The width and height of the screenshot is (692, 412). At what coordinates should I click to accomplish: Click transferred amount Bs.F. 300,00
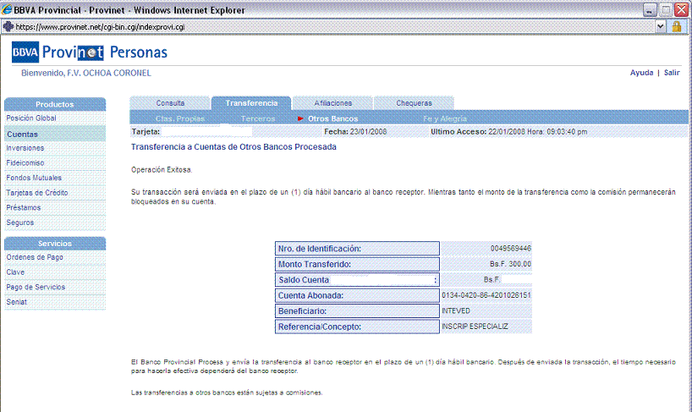tap(510, 264)
